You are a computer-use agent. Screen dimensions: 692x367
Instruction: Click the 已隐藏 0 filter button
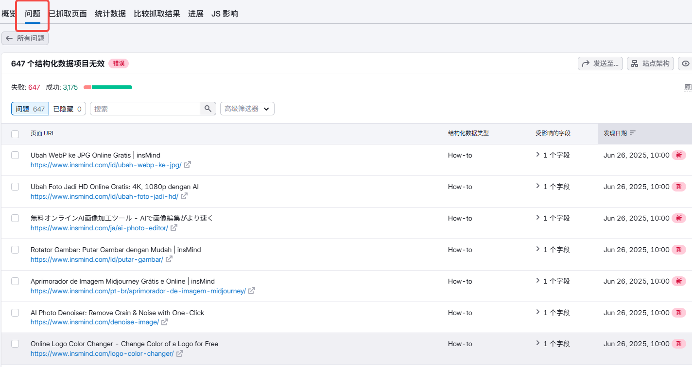(x=68, y=108)
